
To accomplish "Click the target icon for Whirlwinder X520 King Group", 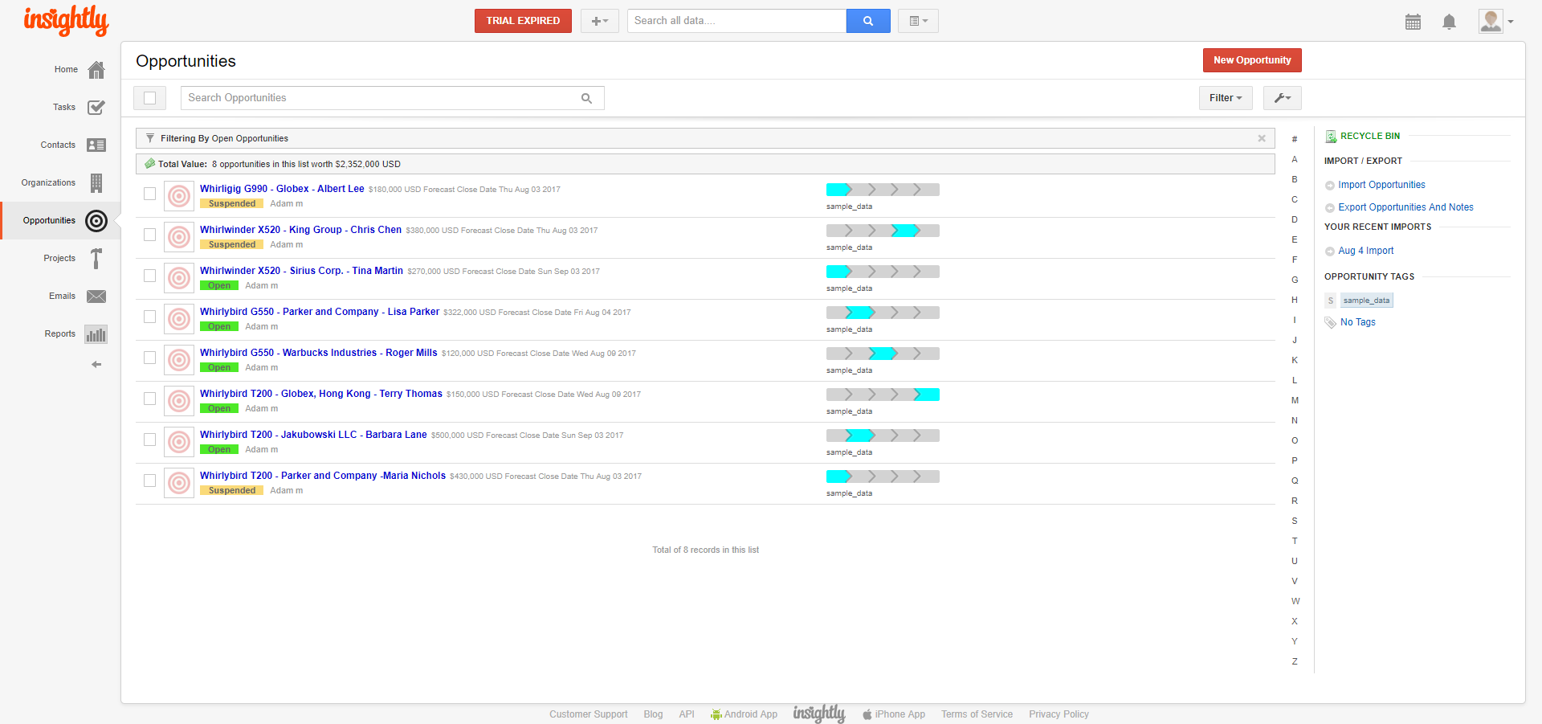I will (x=179, y=237).
